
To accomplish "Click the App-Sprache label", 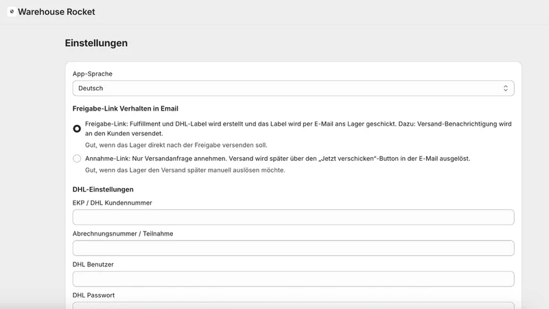I will click(x=93, y=74).
